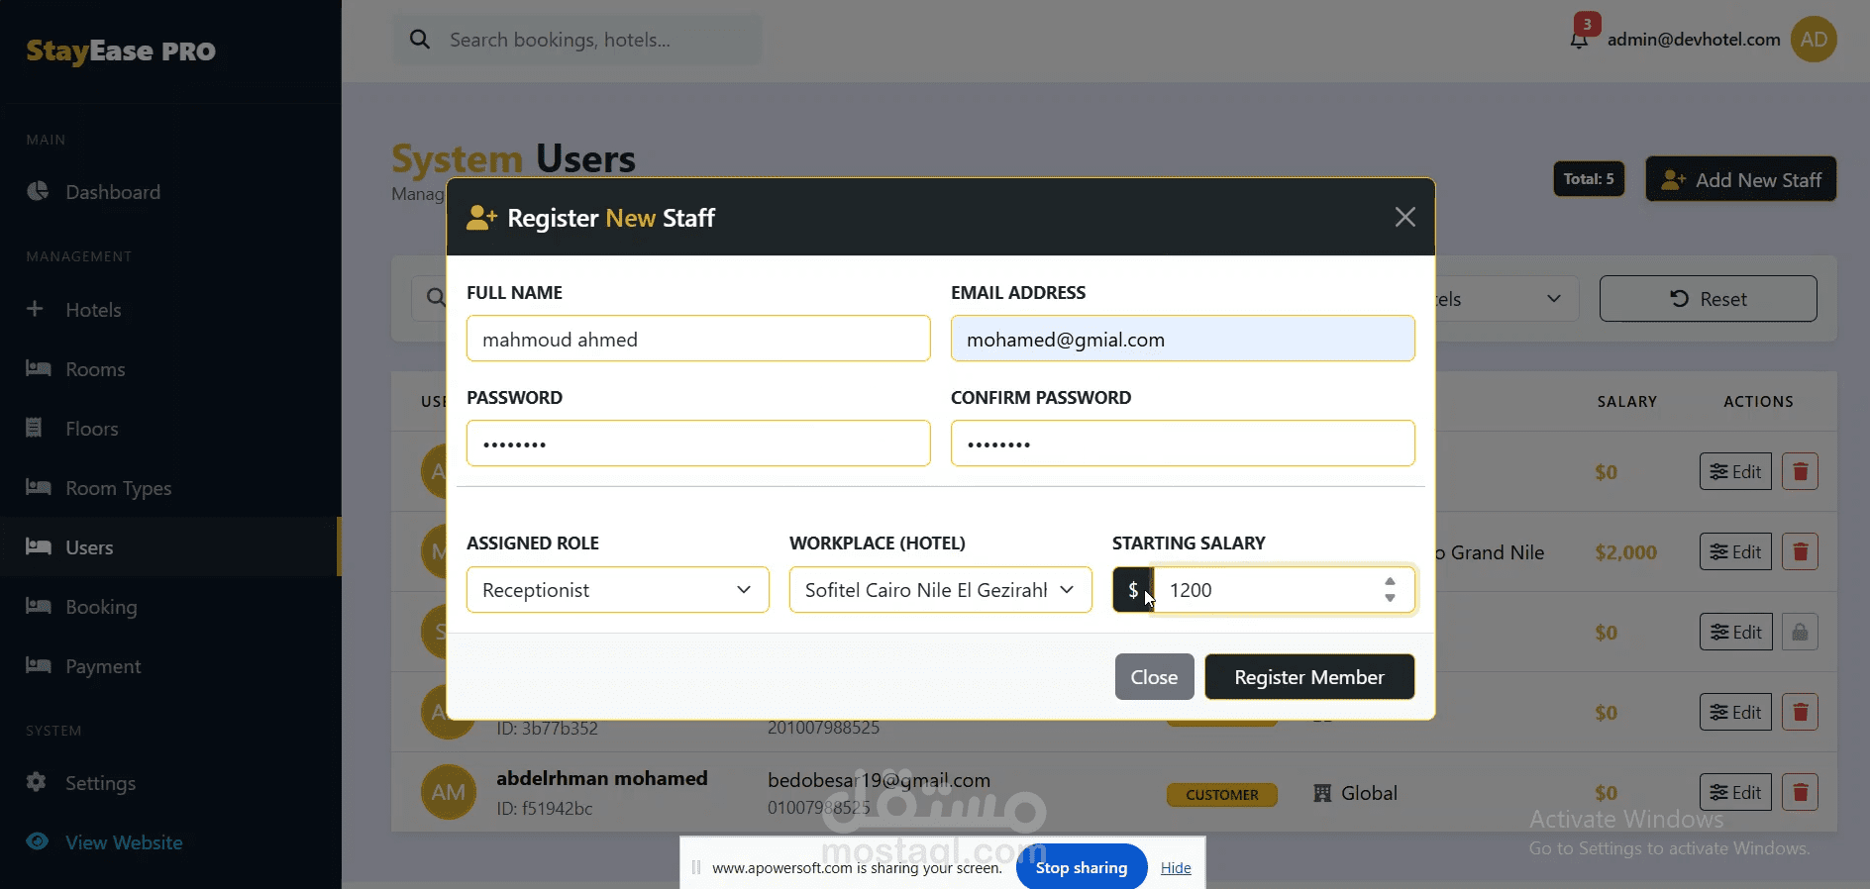This screenshot has width=1870, height=889.
Task: Close the Register New Staff dialog with X
Action: 1404,217
